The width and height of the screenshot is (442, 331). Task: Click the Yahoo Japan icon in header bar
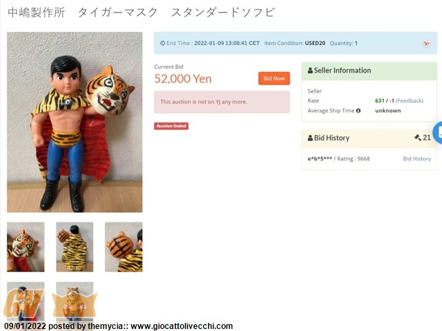[426, 43]
